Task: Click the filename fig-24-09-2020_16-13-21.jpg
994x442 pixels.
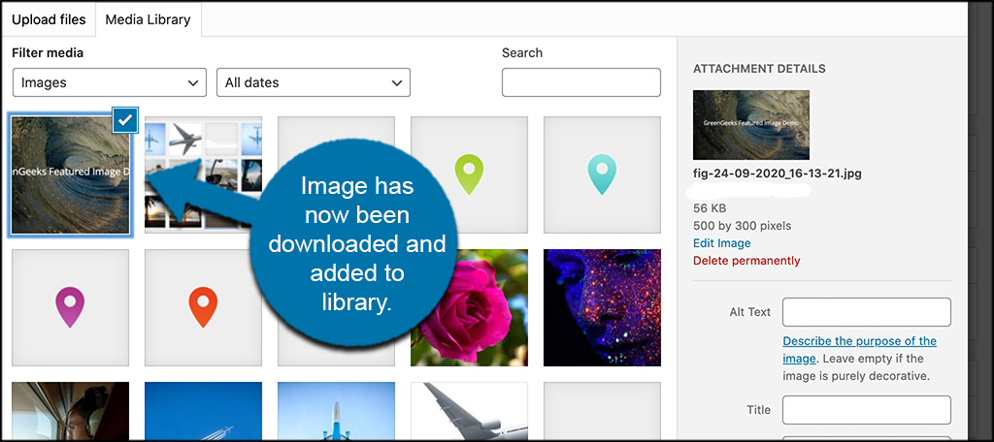Action: pyautogui.click(x=778, y=174)
